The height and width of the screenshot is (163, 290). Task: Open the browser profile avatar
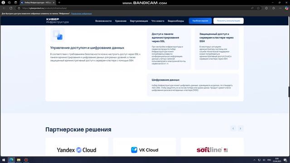click(3, 3)
